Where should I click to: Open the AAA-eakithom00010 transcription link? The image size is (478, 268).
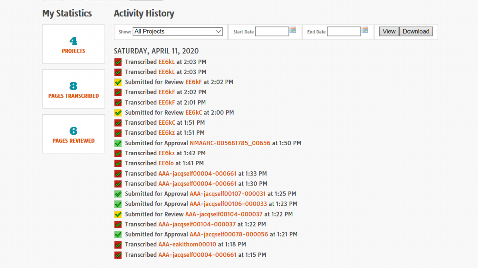click(x=187, y=244)
